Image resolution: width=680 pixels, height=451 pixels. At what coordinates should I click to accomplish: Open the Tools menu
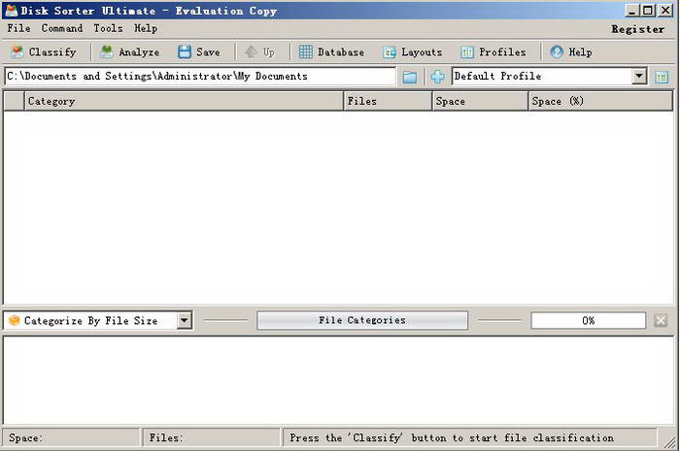(x=108, y=28)
